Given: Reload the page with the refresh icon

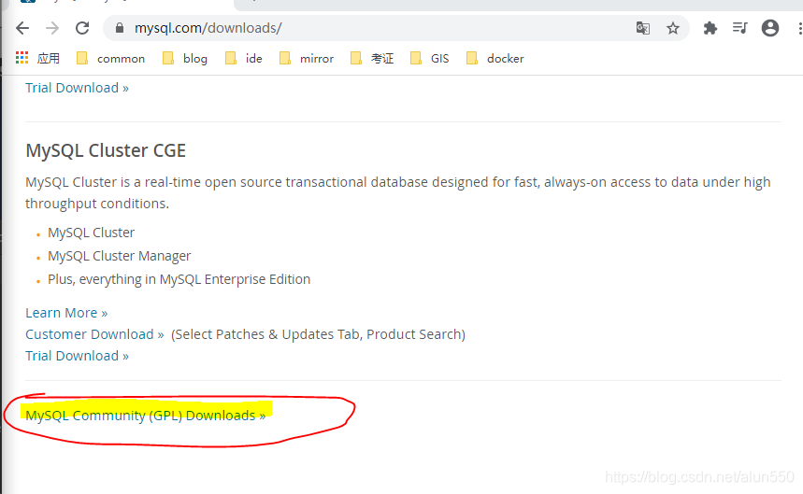Looking at the screenshot, I should tap(82, 28).
